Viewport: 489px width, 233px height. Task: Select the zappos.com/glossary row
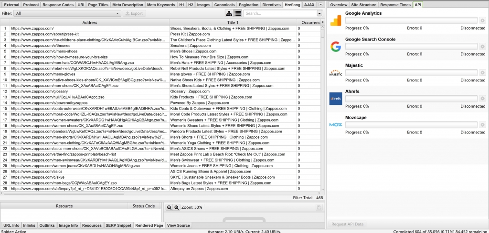coord(160,91)
